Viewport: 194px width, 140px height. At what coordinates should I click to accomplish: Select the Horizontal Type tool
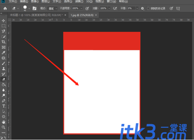4,106
